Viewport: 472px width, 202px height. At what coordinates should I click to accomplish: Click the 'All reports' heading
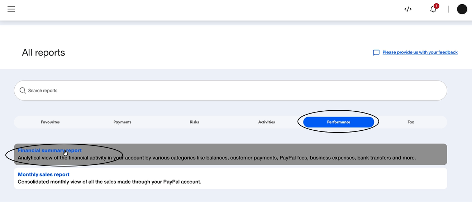point(43,53)
